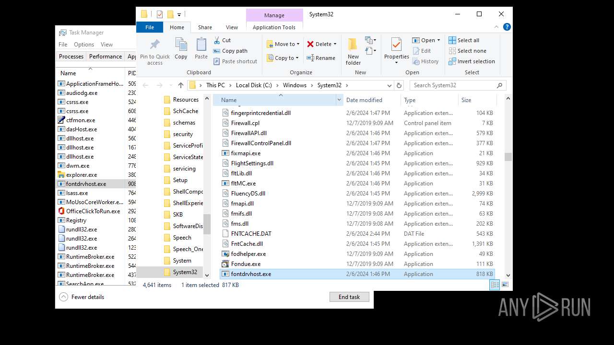Open the Name column filter dropdown
The width and height of the screenshot is (614, 345).
tap(339, 100)
